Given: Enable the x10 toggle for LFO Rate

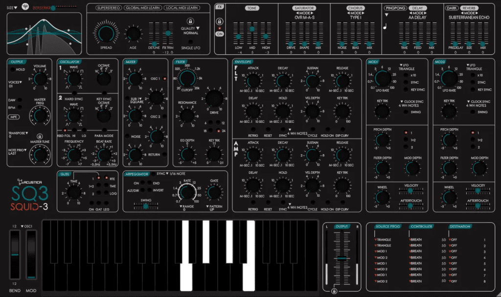Looking at the screenshot, I should pos(406,75).
